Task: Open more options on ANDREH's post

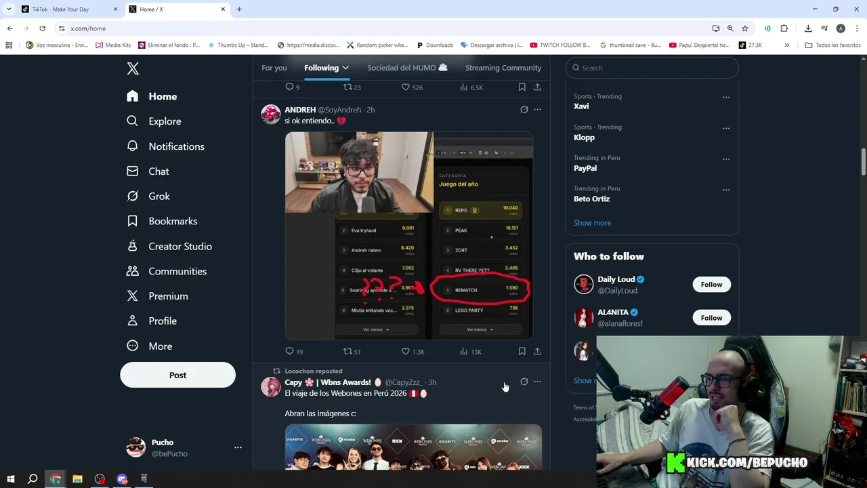Action: (x=537, y=109)
